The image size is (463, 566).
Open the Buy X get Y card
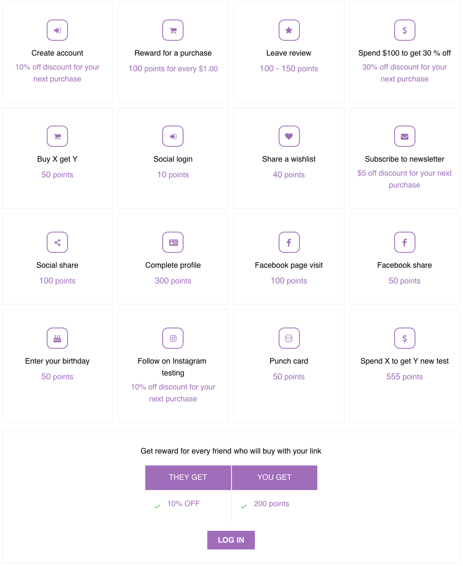[57, 158]
